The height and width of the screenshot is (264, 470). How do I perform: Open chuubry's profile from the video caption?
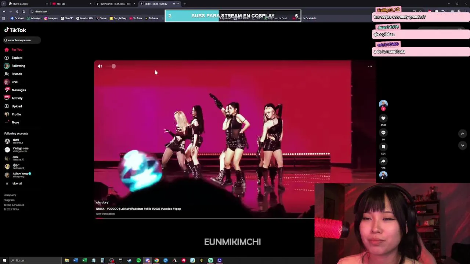(x=102, y=202)
